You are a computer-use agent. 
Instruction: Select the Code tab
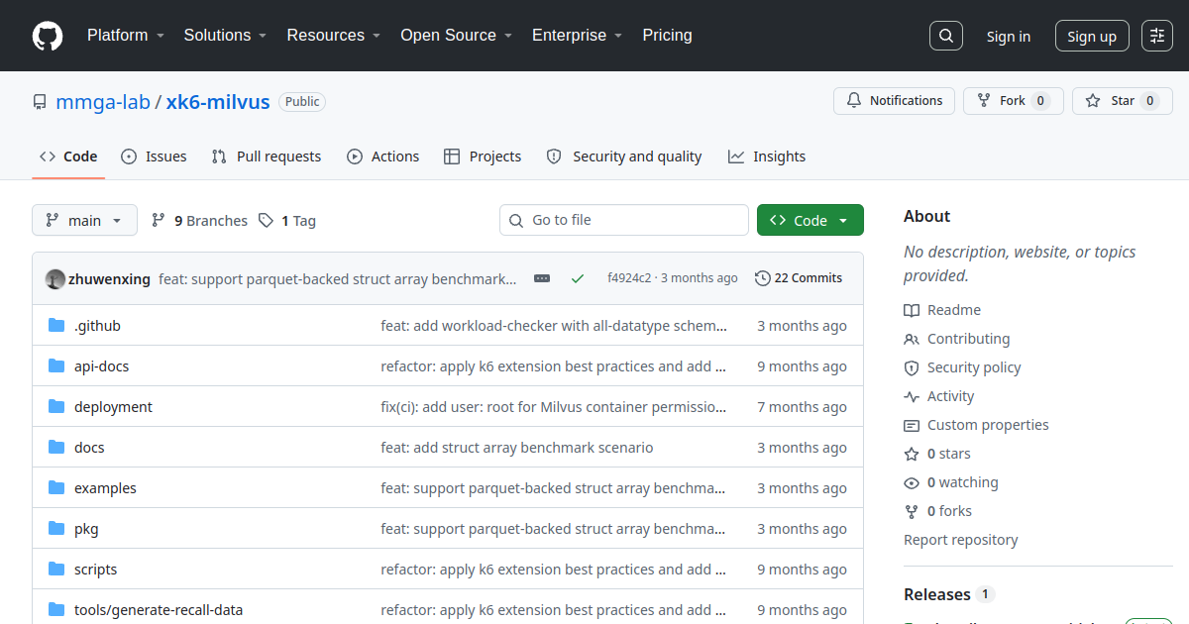click(x=68, y=156)
